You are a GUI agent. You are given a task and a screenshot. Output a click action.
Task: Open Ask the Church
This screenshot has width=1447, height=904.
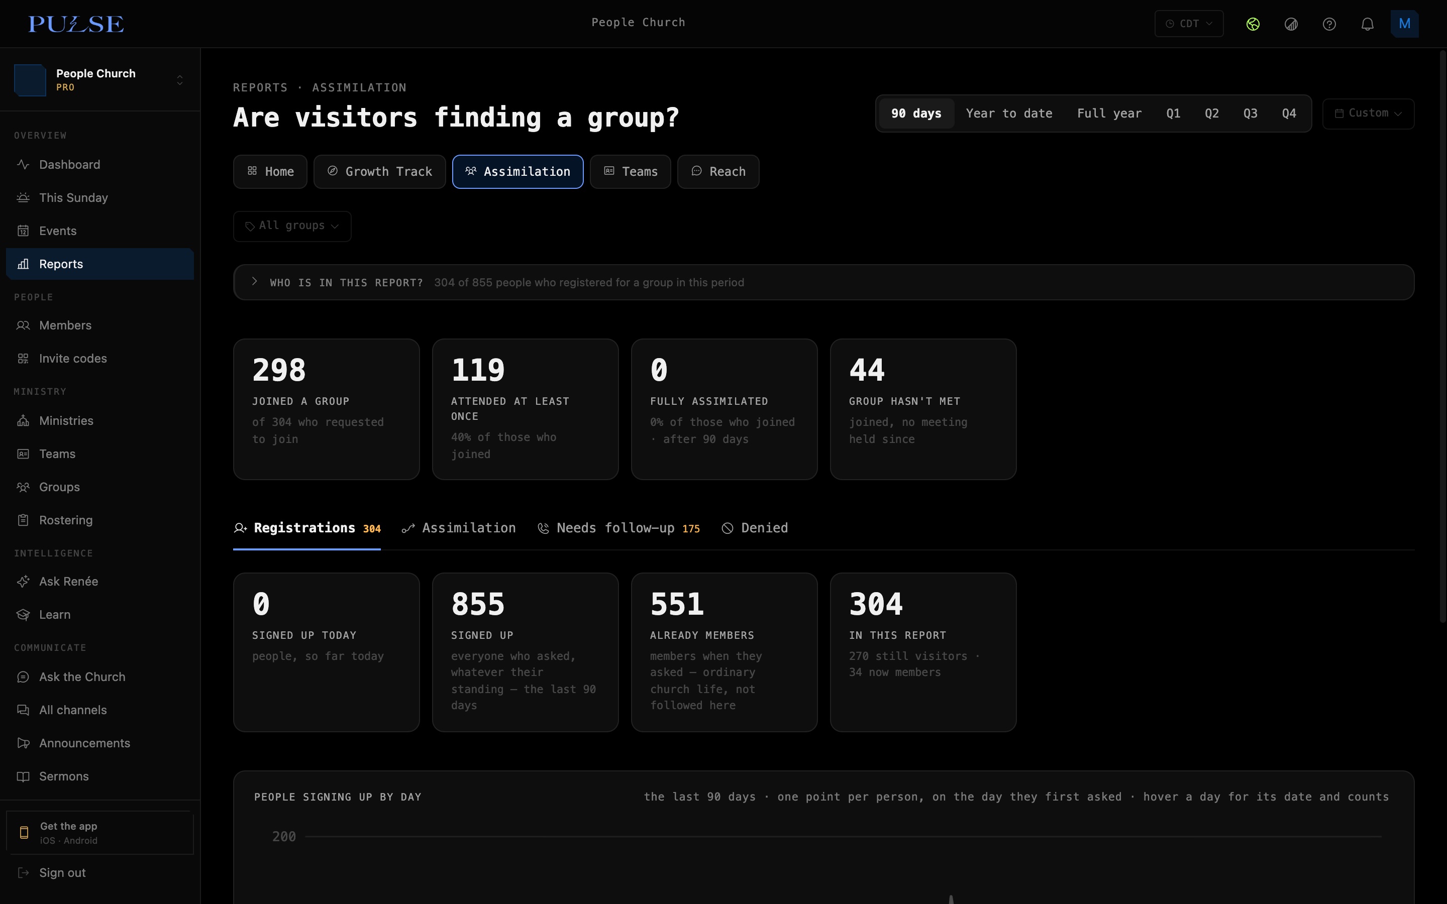[100, 677]
